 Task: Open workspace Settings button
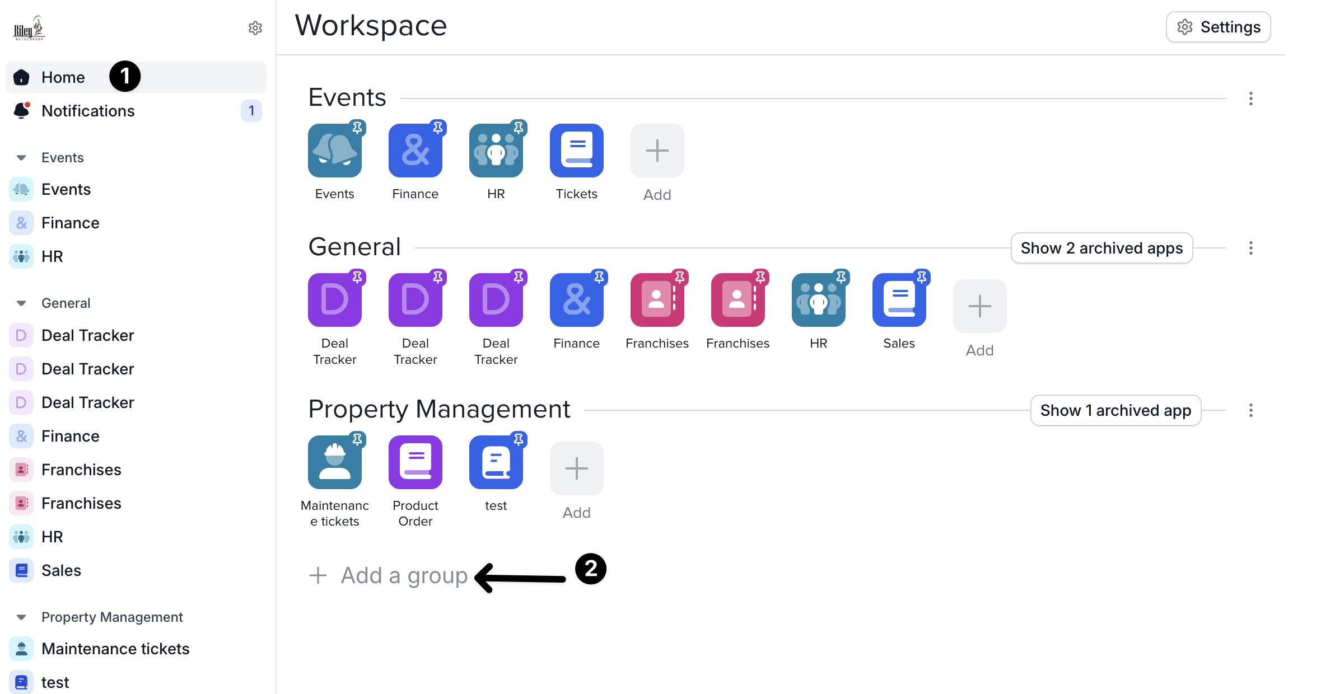1218,27
